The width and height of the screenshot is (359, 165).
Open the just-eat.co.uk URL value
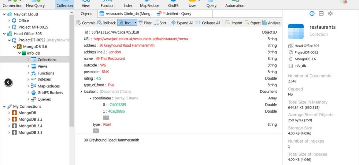pyautogui.click(x=141, y=39)
